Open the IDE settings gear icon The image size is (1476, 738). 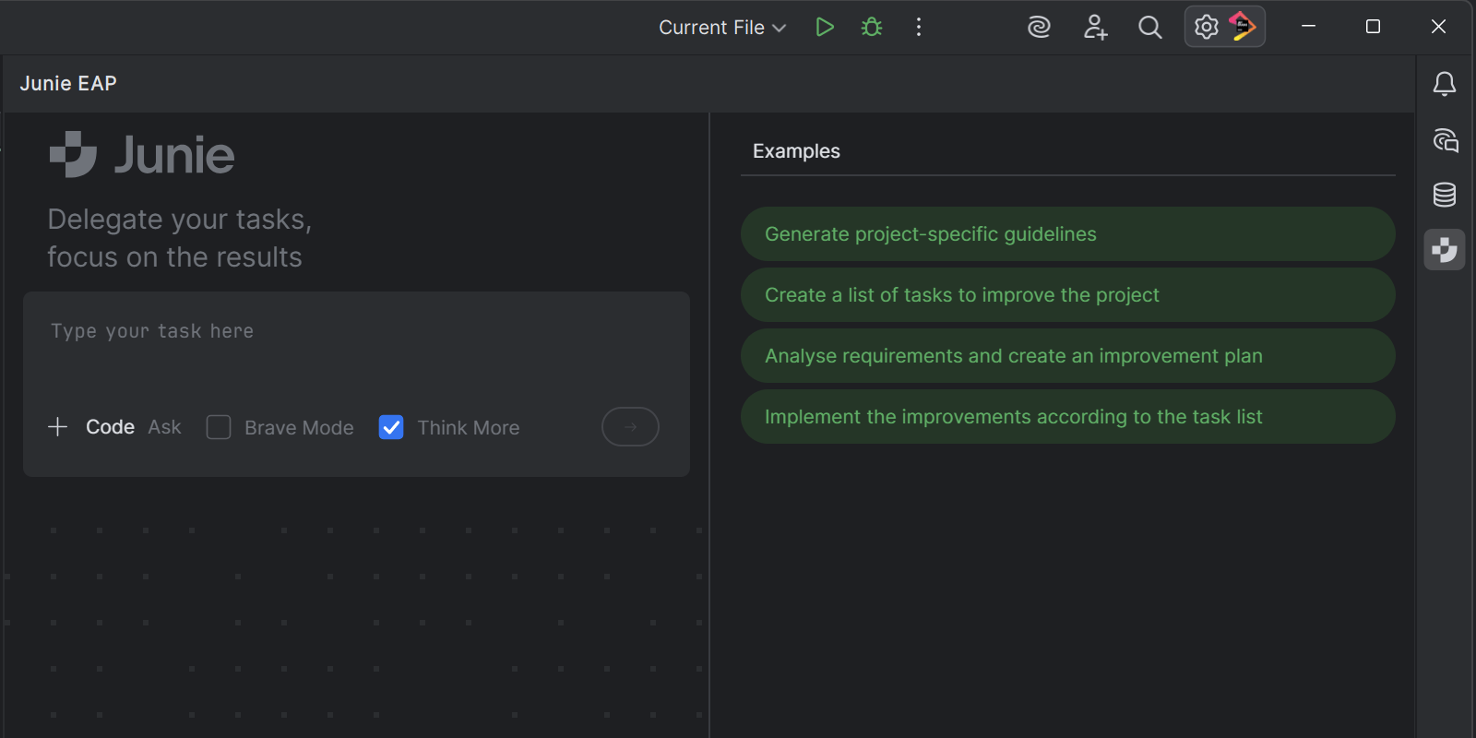1206,27
